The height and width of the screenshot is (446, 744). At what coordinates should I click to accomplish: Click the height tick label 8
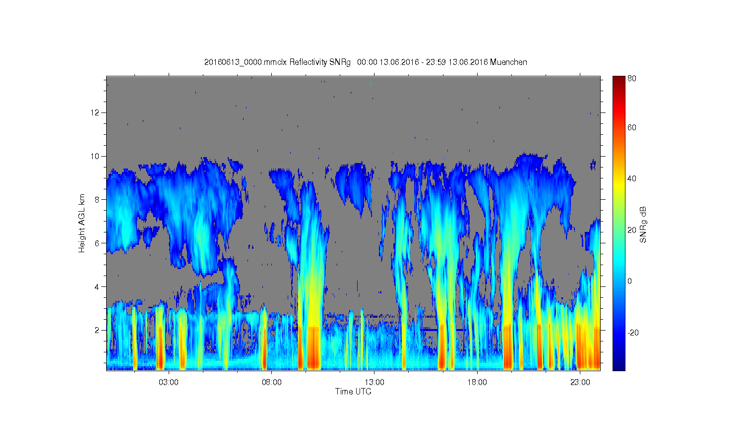point(97,200)
